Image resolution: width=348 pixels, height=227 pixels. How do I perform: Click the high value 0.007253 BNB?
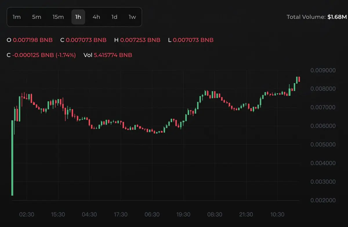(x=140, y=40)
